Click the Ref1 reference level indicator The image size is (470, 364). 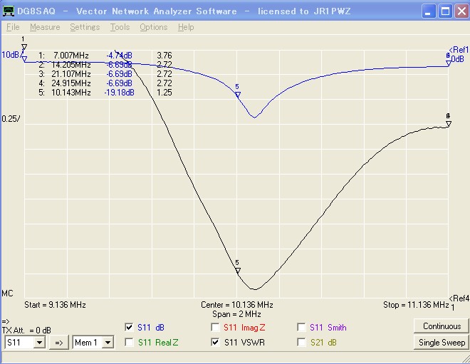[459, 49]
